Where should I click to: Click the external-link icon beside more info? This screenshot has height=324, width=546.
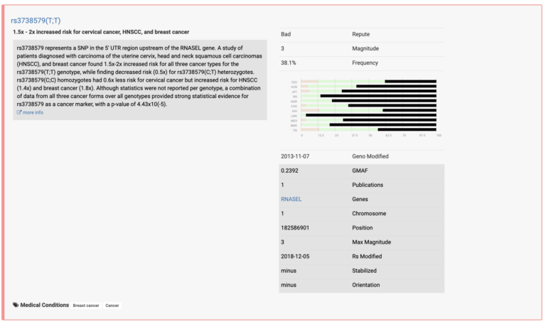pyautogui.click(x=19, y=112)
